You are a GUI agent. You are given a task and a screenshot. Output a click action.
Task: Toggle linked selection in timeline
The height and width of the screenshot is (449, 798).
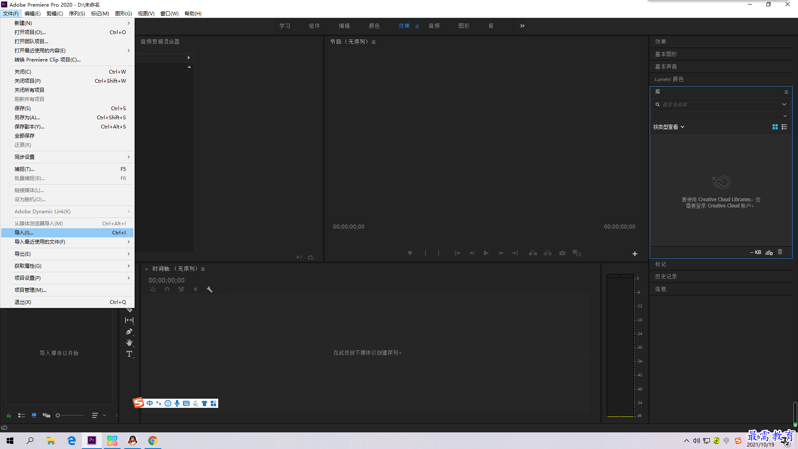point(181,289)
